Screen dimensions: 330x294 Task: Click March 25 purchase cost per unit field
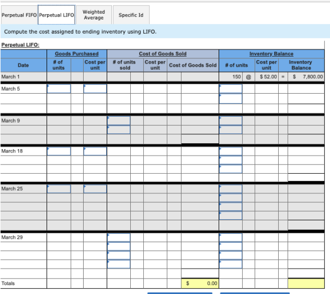(95, 189)
